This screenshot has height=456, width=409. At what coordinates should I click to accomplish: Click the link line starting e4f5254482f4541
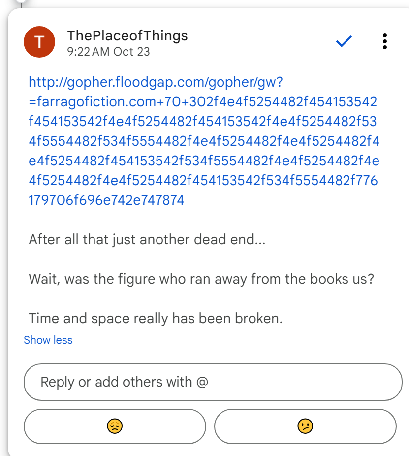coord(204,161)
